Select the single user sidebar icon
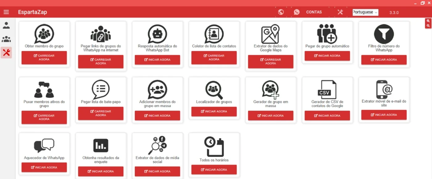 coord(6,25)
